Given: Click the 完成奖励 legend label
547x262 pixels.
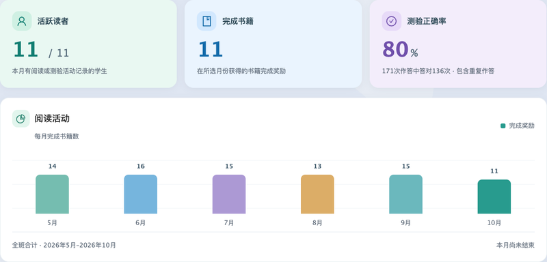Looking at the screenshot, I should point(522,126).
